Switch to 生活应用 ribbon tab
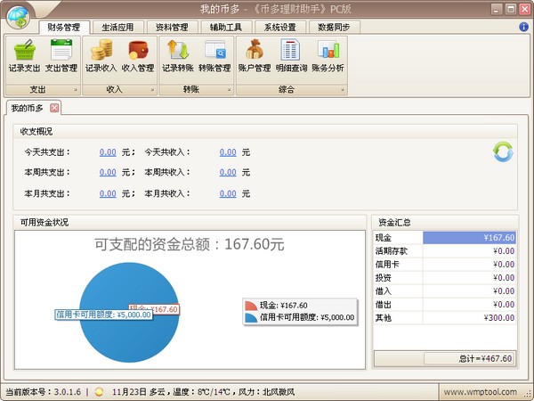534x401 pixels. click(117, 28)
